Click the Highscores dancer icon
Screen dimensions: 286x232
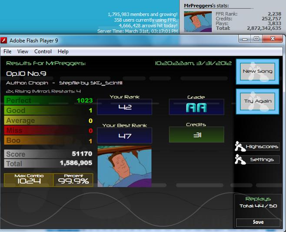[239, 146]
